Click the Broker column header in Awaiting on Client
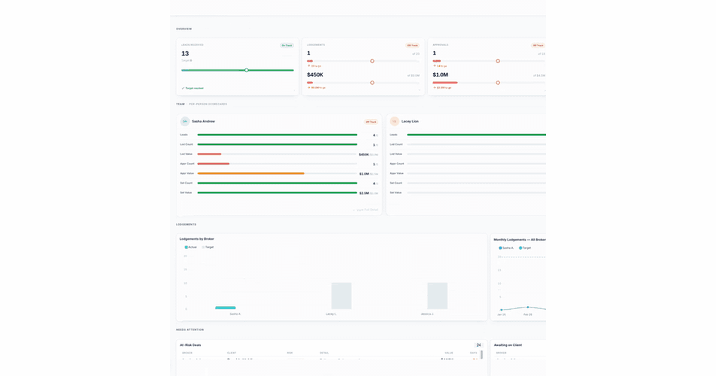Image resolution: width=716 pixels, height=376 pixels. [x=501, y=353]
